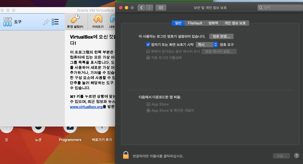This screenshot has height=164, width=303.
Task: Switch to the 일반 tab
Action: click(x=178, y=23)
